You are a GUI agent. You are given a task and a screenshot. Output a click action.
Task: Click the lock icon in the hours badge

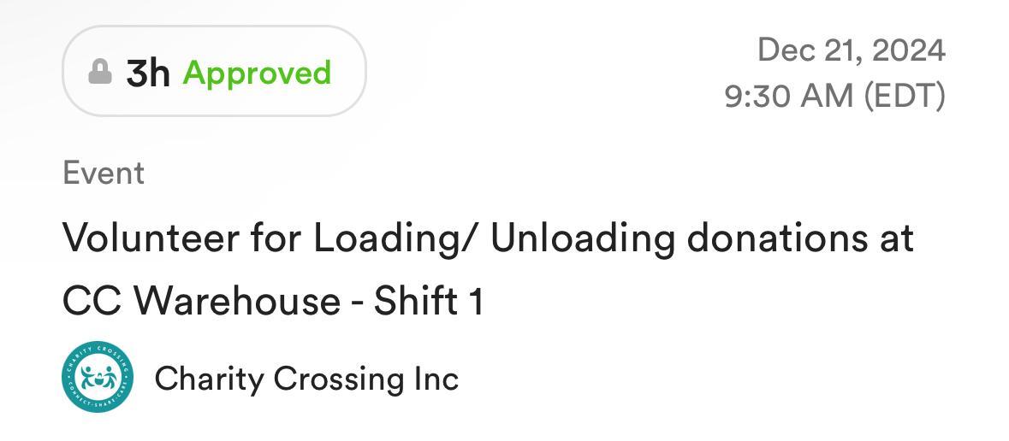pyautogui.click(x=100, y=73)
